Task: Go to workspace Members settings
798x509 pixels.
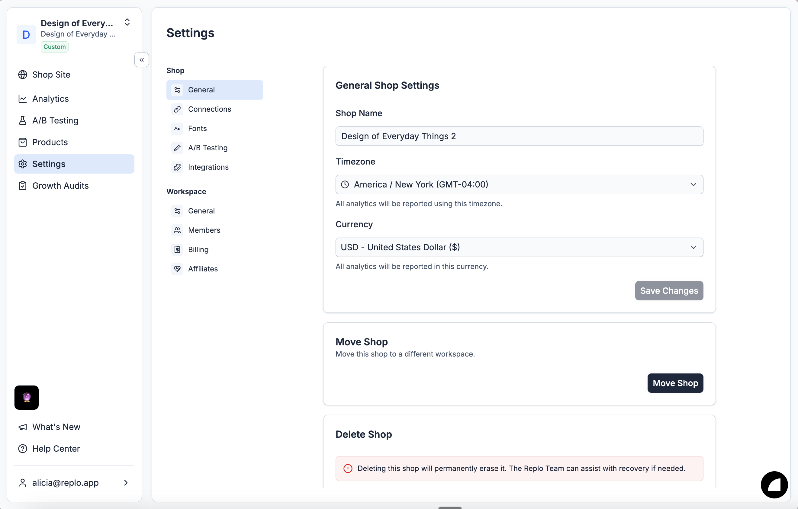Action: click(204, 230)
